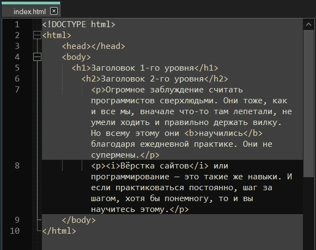Click the vertical scrollbar thumb
The width and height of the screenshot is (316, 250).
308,104
